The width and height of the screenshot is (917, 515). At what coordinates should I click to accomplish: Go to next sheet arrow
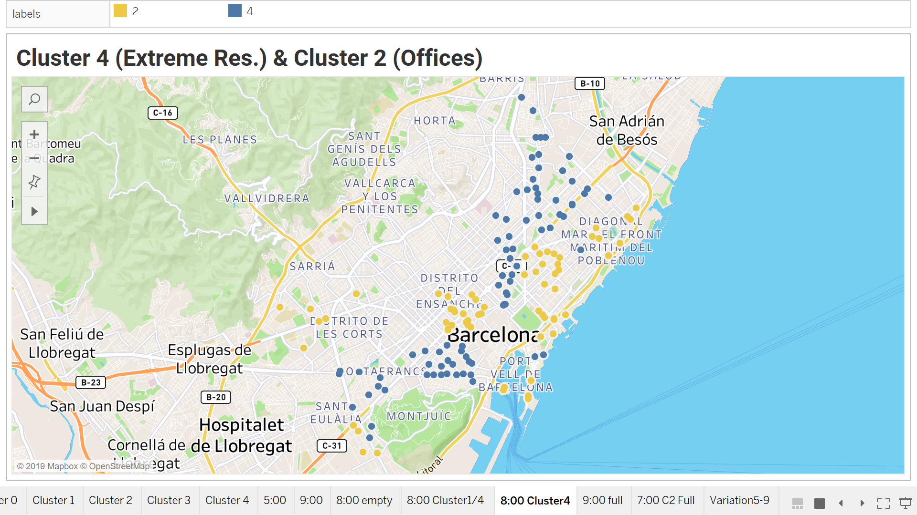click(x=862, y=503)
